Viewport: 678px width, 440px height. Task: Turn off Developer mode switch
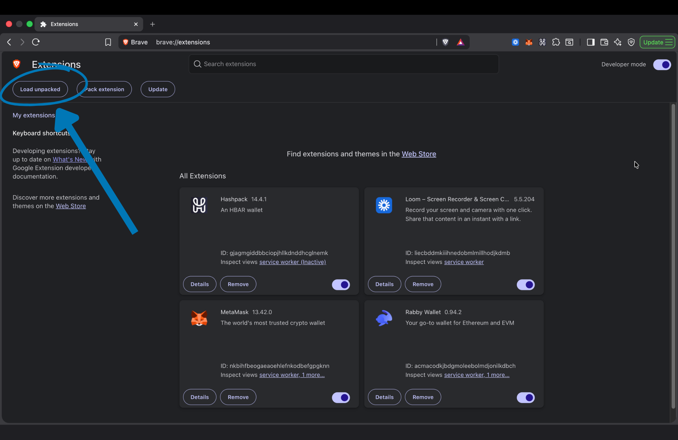pos(662,65)
